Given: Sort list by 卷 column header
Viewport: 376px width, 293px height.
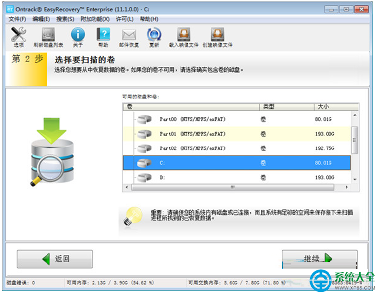Looking at the screenshot, I should pos(191,107).
